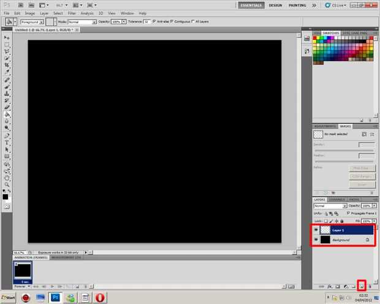The image size is (380, 304).
Task: Open the Image menu
Action: 30,13
